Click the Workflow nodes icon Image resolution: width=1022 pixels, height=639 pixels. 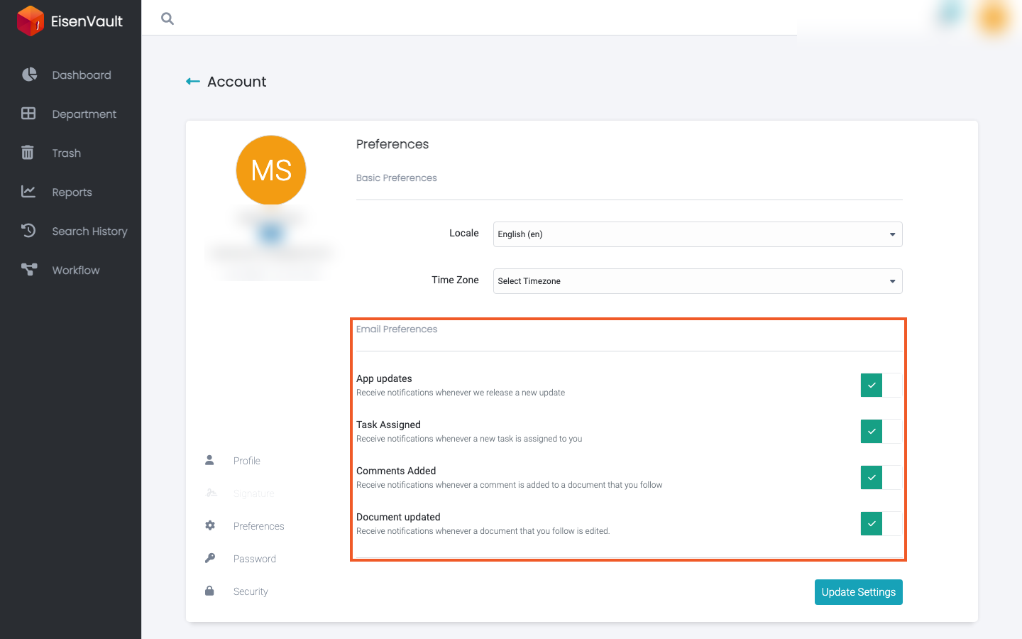(x=29, y=269)
